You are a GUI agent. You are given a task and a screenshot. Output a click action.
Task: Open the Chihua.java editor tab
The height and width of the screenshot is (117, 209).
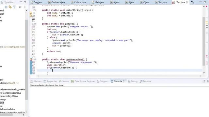point(78,2)
